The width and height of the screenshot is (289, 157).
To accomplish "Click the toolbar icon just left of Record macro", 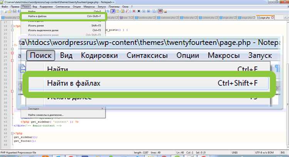I will (128, 11).
